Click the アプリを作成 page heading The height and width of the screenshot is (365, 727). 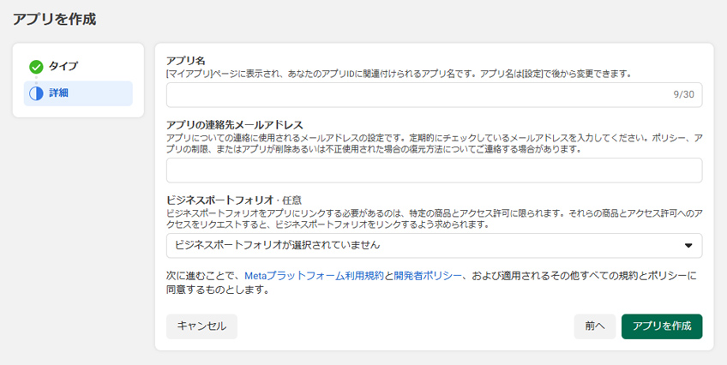click(x=54, y=18)
